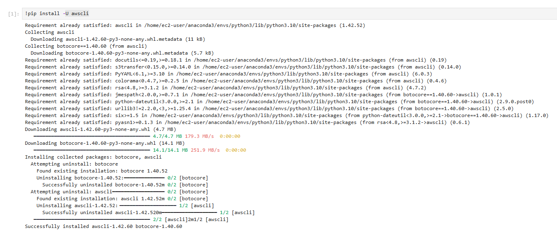Screen dimensions: 557x230
Task: Place cursor on the "-U" flag in the code cell
Action: point(65,13)
